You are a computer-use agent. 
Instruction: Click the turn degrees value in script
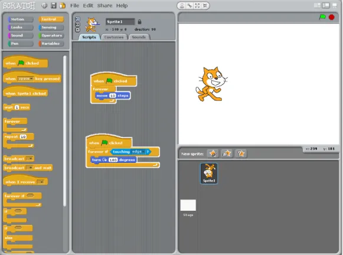(113, 160)
